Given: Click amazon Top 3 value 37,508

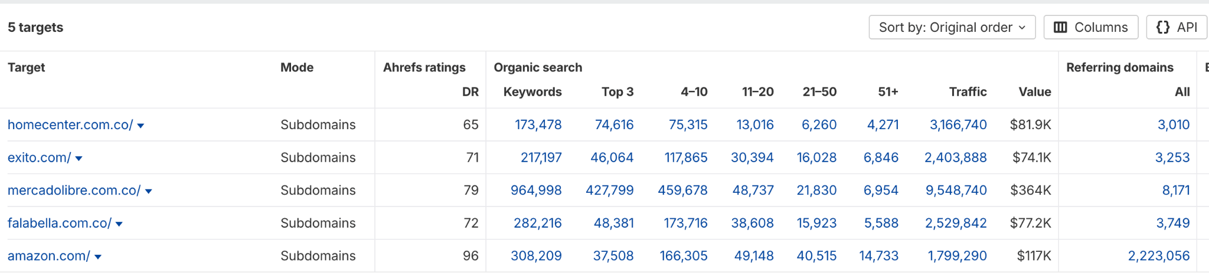Looking at the screenshot, I should [613, 255].
